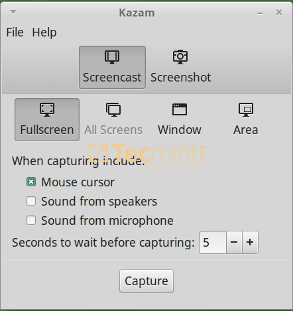Screen dimensions: 293x311
Task: Choose the Area selection icon
Action: tap(246, 109)
